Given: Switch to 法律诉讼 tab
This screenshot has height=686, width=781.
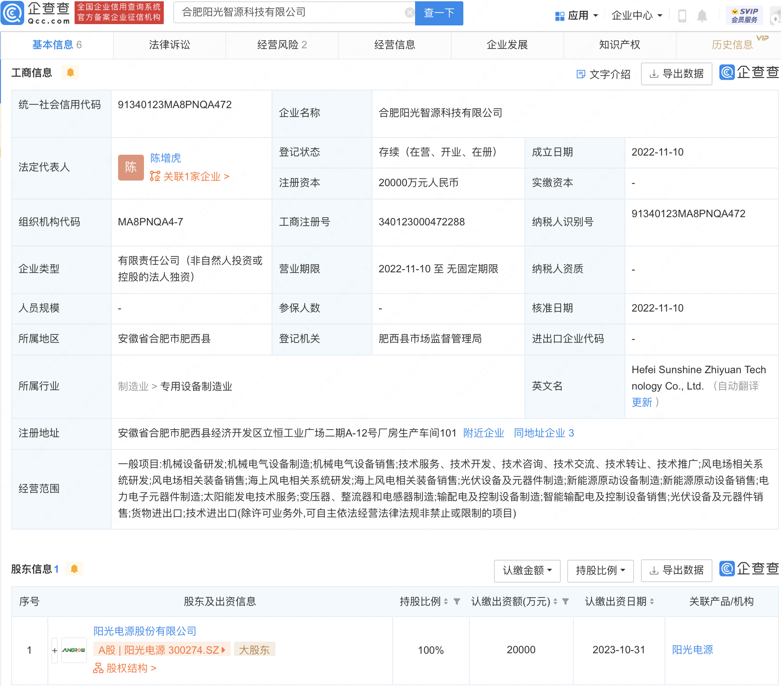Looking at the screenshot, I should [x=169, y=45].
